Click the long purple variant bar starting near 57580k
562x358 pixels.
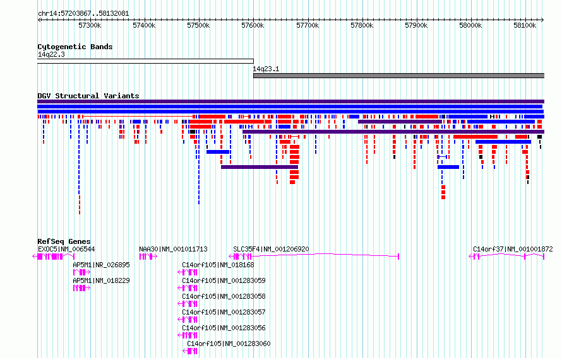coord(393,132)
